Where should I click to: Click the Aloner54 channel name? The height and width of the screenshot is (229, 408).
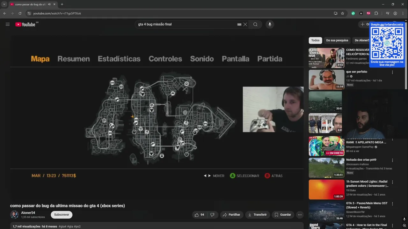[28, 213]
